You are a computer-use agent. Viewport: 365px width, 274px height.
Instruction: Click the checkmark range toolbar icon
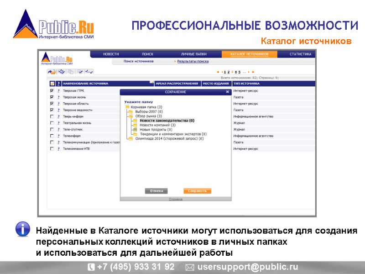89,72
